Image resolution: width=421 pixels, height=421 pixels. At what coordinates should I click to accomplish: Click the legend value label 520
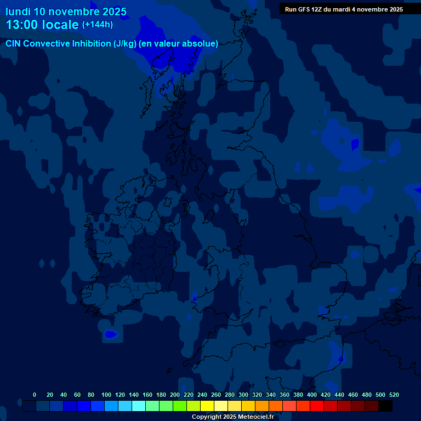point(394,395)
